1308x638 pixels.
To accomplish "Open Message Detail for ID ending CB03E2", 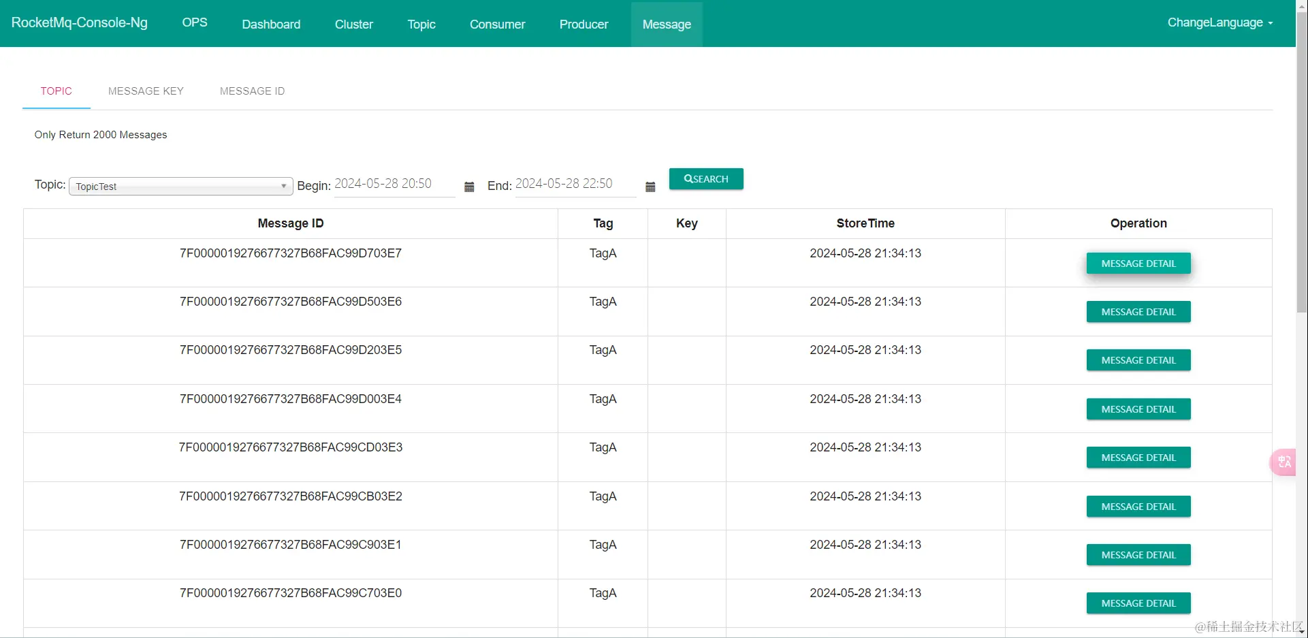I will tap(1138, 507).
